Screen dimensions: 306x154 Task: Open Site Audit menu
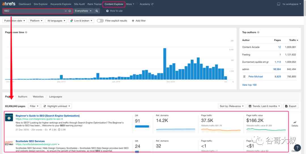pos(79,4)
